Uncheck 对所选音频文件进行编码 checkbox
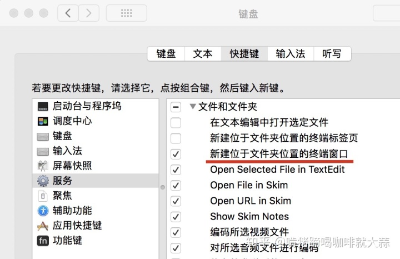The image size is (400, 259). (x=176, y=248)
